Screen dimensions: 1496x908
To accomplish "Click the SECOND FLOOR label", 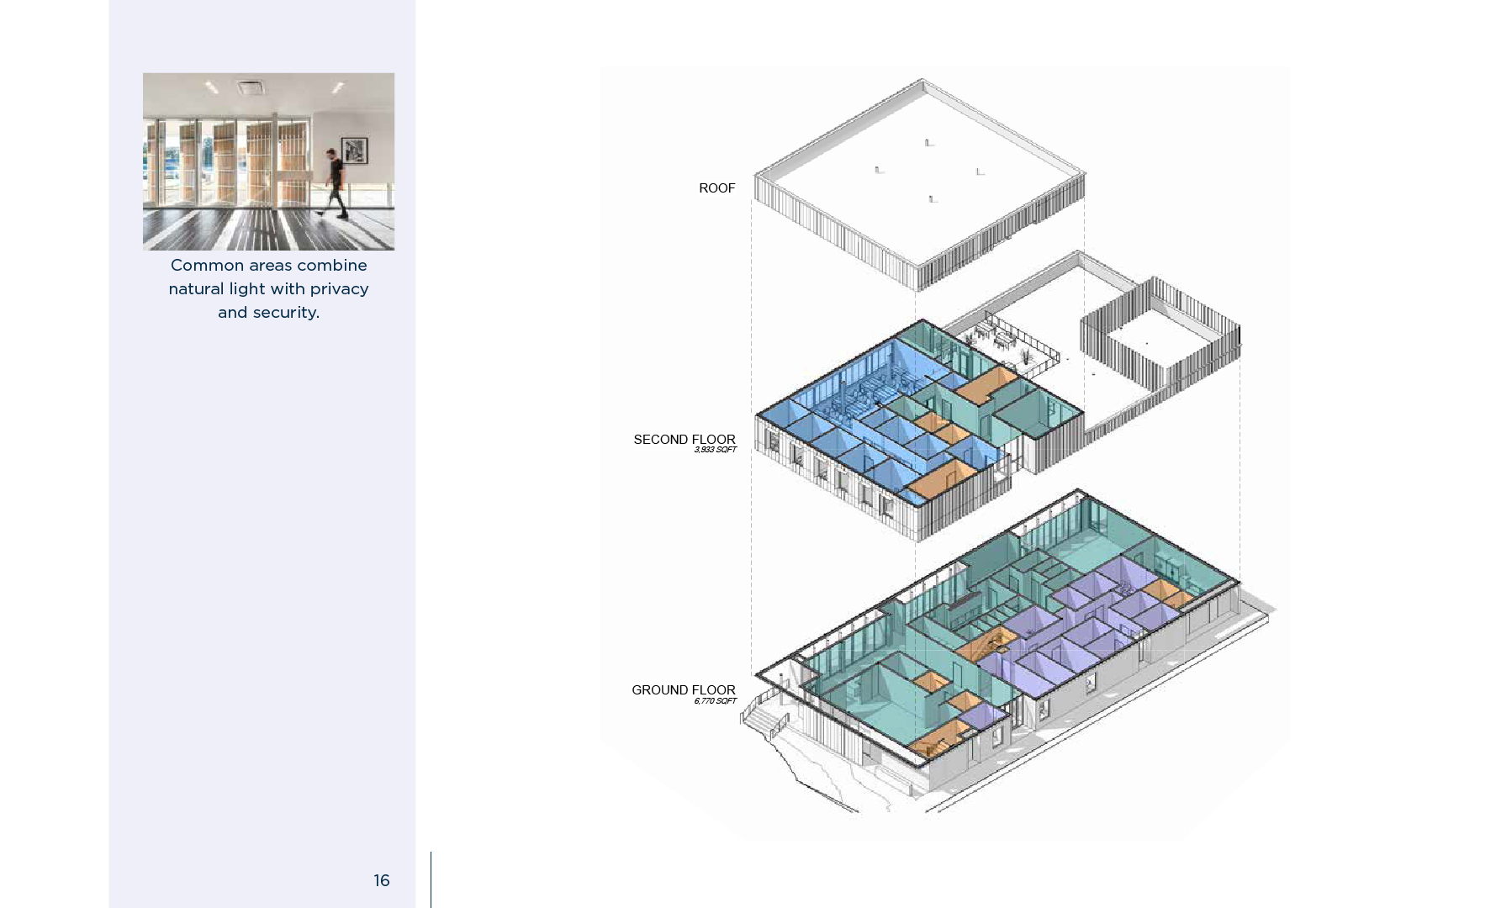I will (685, 440).
